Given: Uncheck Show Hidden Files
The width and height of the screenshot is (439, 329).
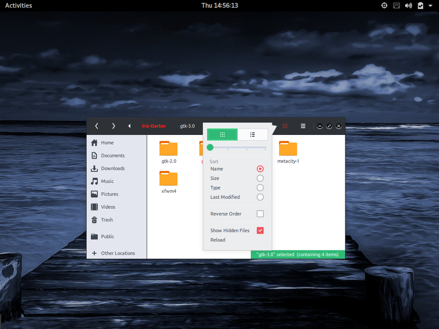Looking at the screenshot, I should coord(260,230).
